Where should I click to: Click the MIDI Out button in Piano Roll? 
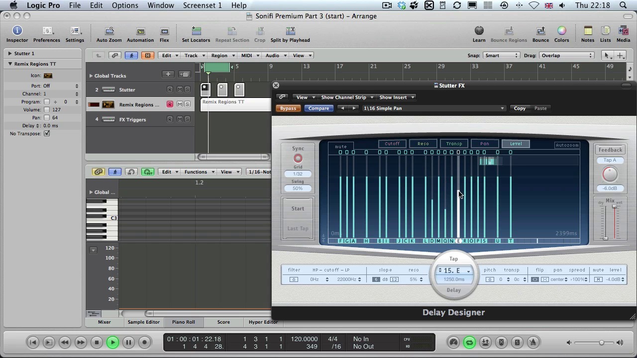tap(148, 172)
